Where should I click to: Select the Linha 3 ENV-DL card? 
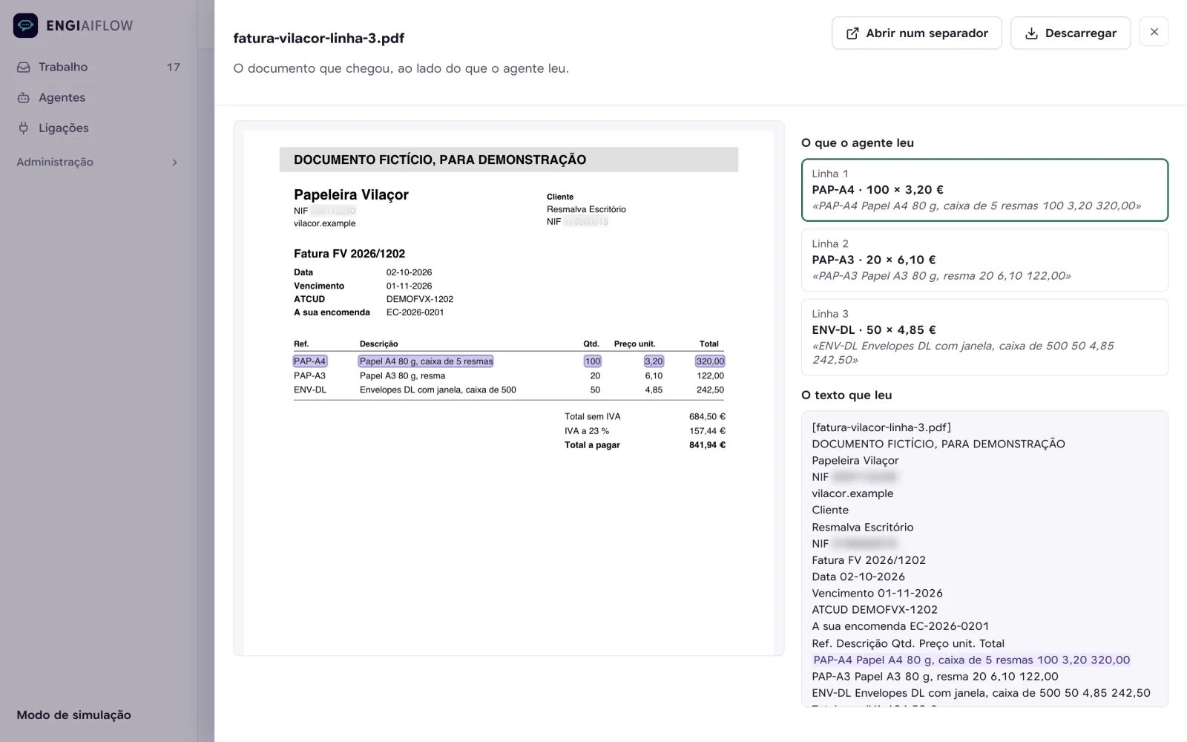pyautogui.click(x=984, y=337)
